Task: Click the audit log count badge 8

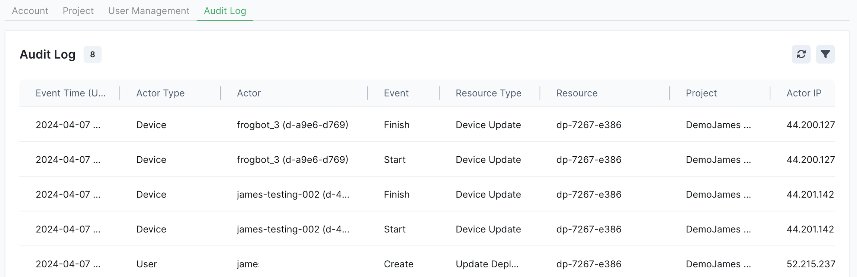Action: point(92,54)
